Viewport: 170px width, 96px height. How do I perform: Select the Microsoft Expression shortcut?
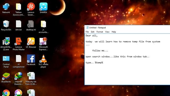[43, 44]
